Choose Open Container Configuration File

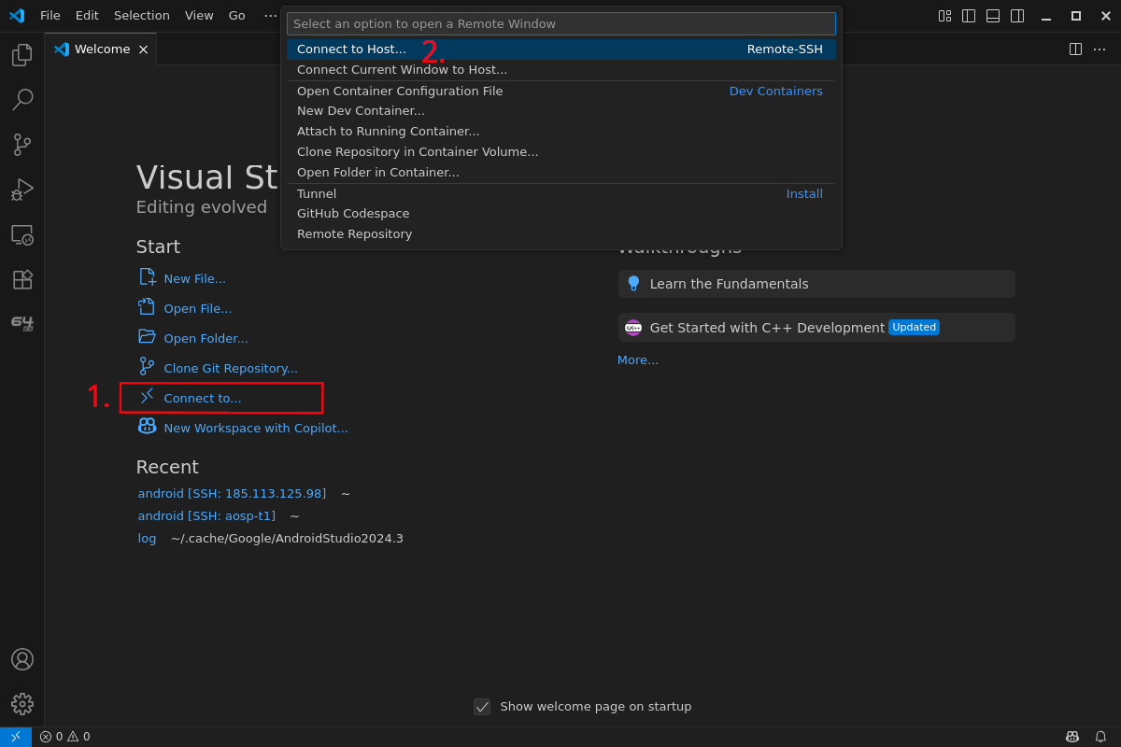click(x=561, y=91)
